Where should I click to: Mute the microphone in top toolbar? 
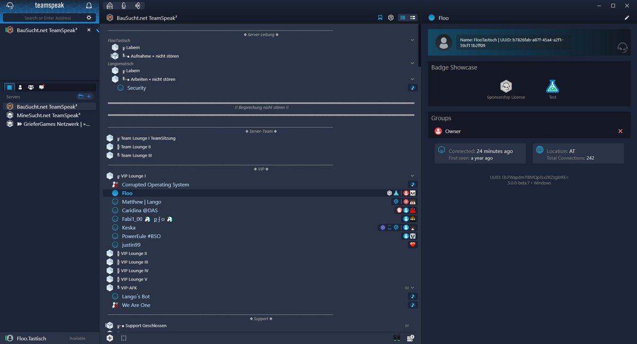124,6
